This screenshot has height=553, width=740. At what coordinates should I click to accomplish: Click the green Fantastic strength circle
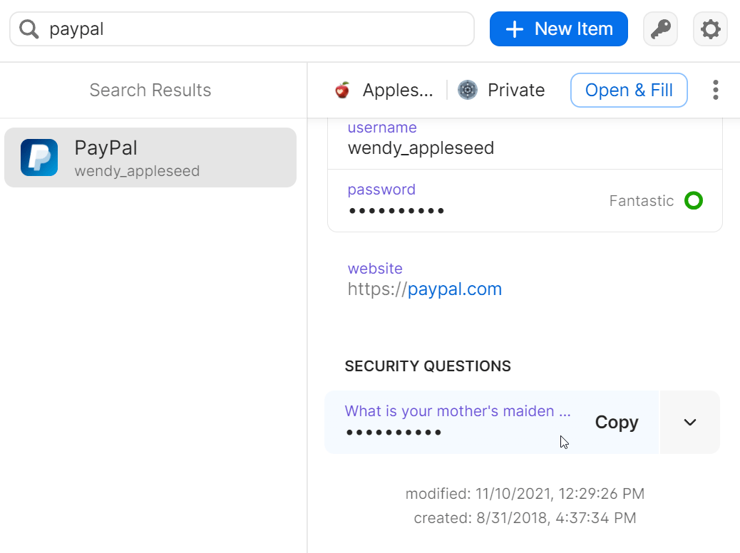click(694, 200)
